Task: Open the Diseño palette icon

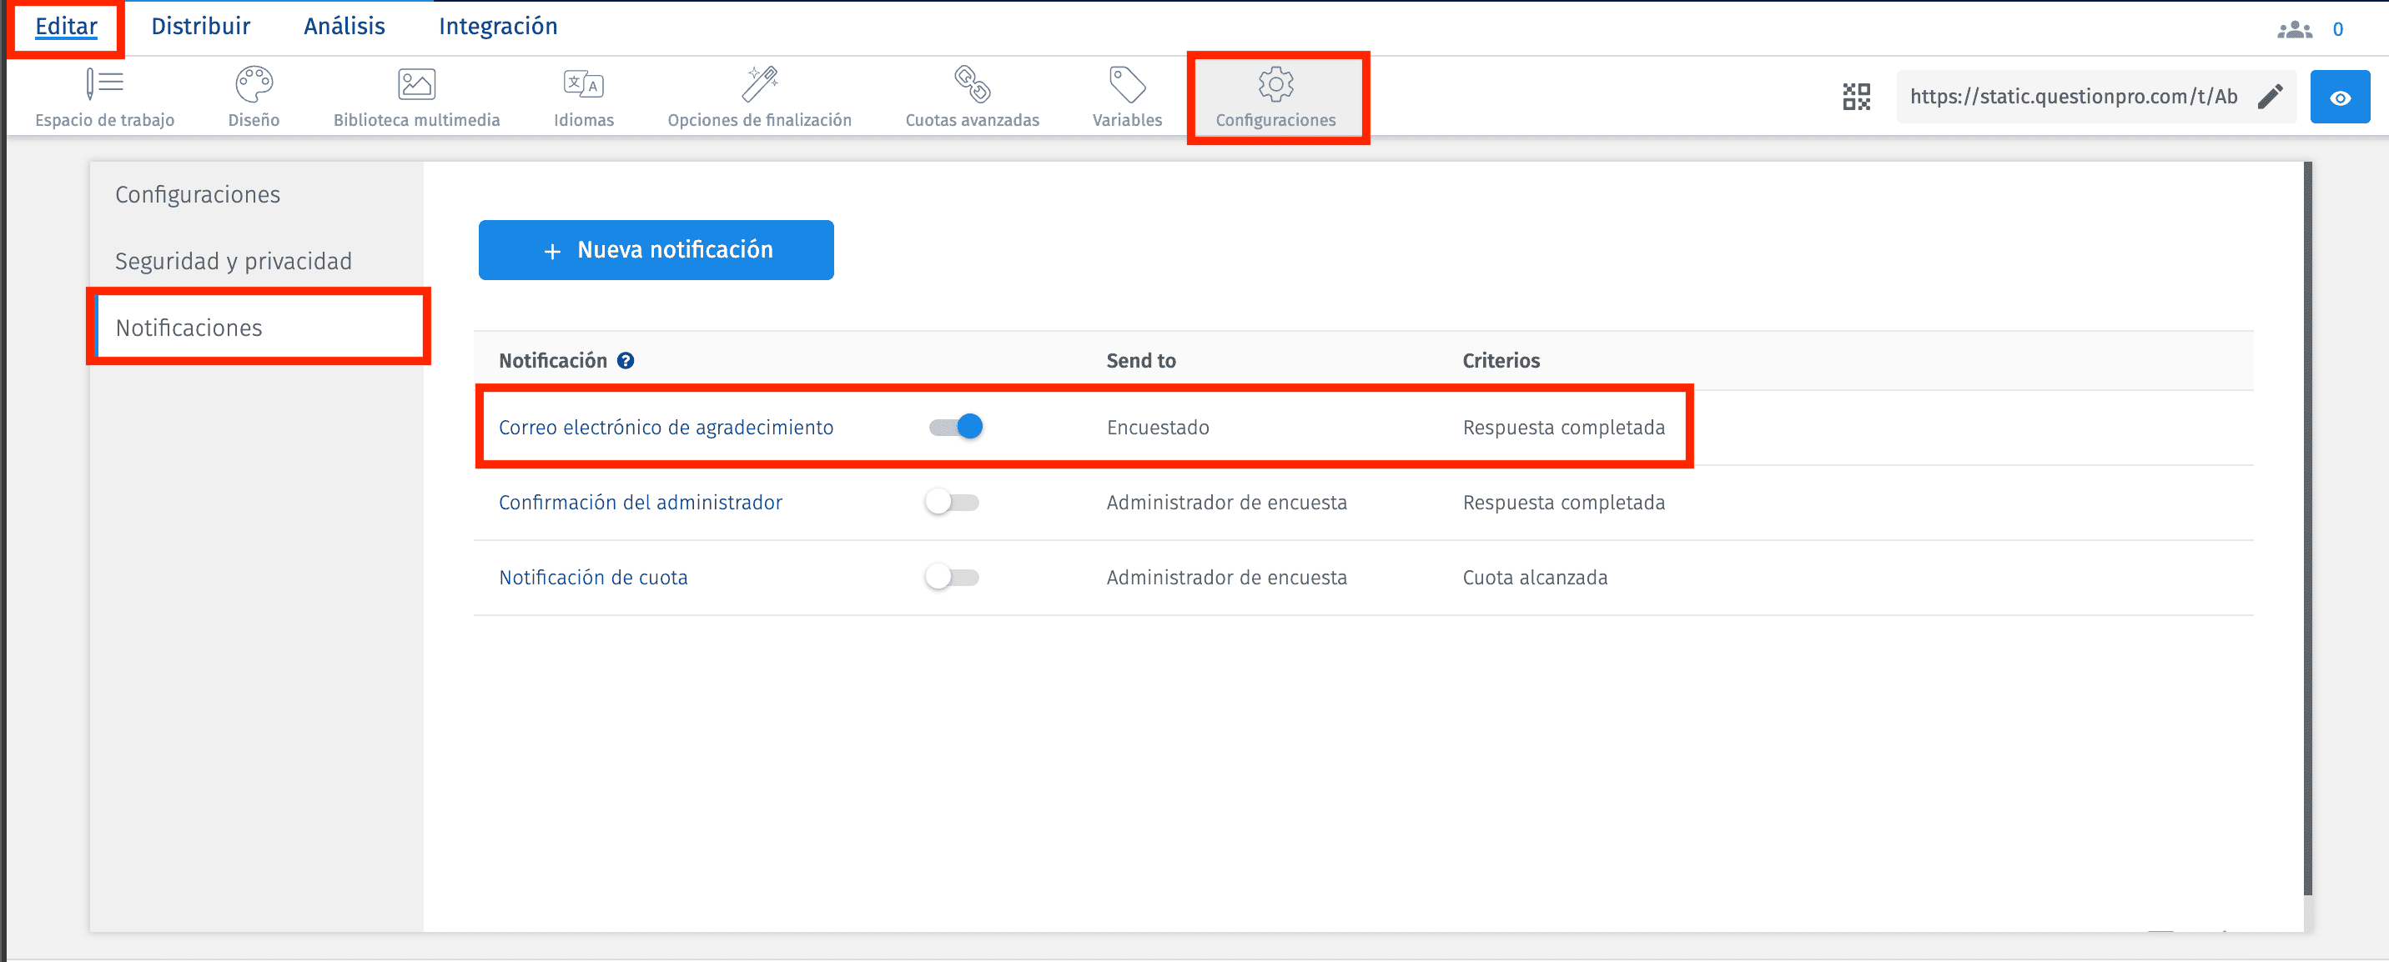Action: coord(254,84)
